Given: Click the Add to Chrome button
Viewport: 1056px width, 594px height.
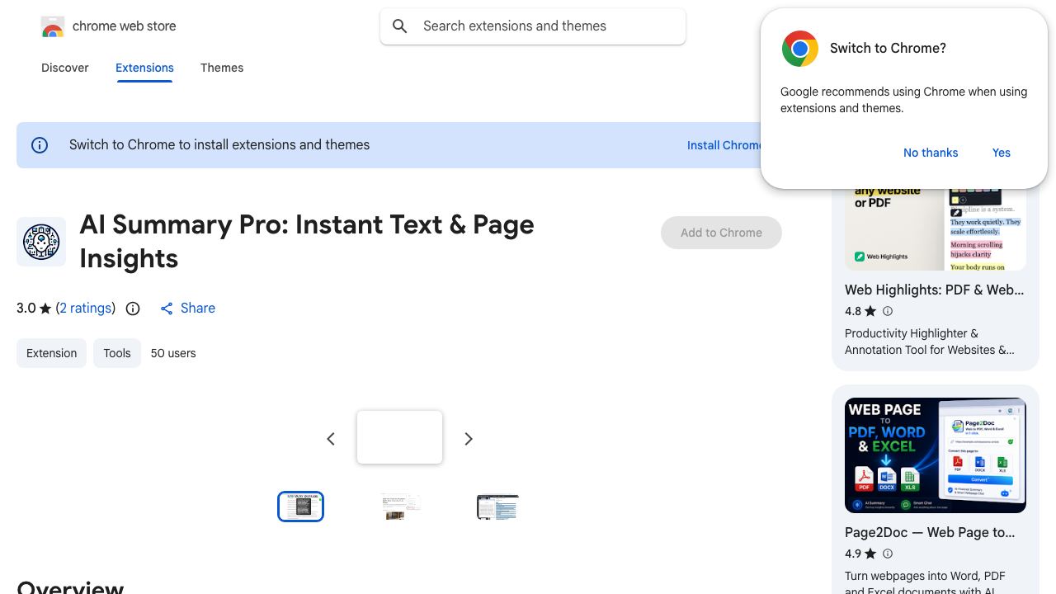Looking at the screenshot, I should pos(721,233).
